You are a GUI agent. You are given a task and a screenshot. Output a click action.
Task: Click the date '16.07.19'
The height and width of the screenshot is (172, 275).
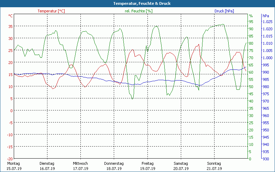coord(47,169)
